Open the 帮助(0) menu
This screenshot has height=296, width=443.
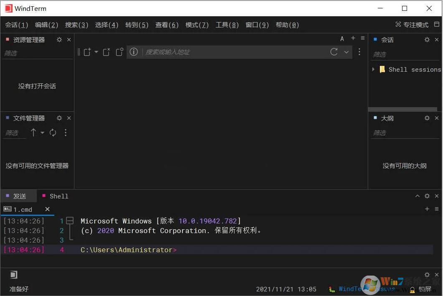tap(287, 25)
